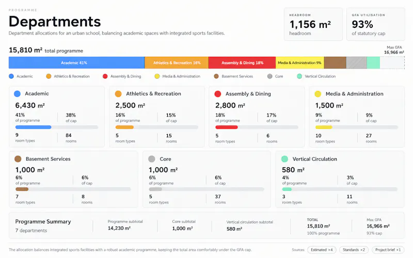Click the mint circle in Vertical Circulation card

point(285,159)
